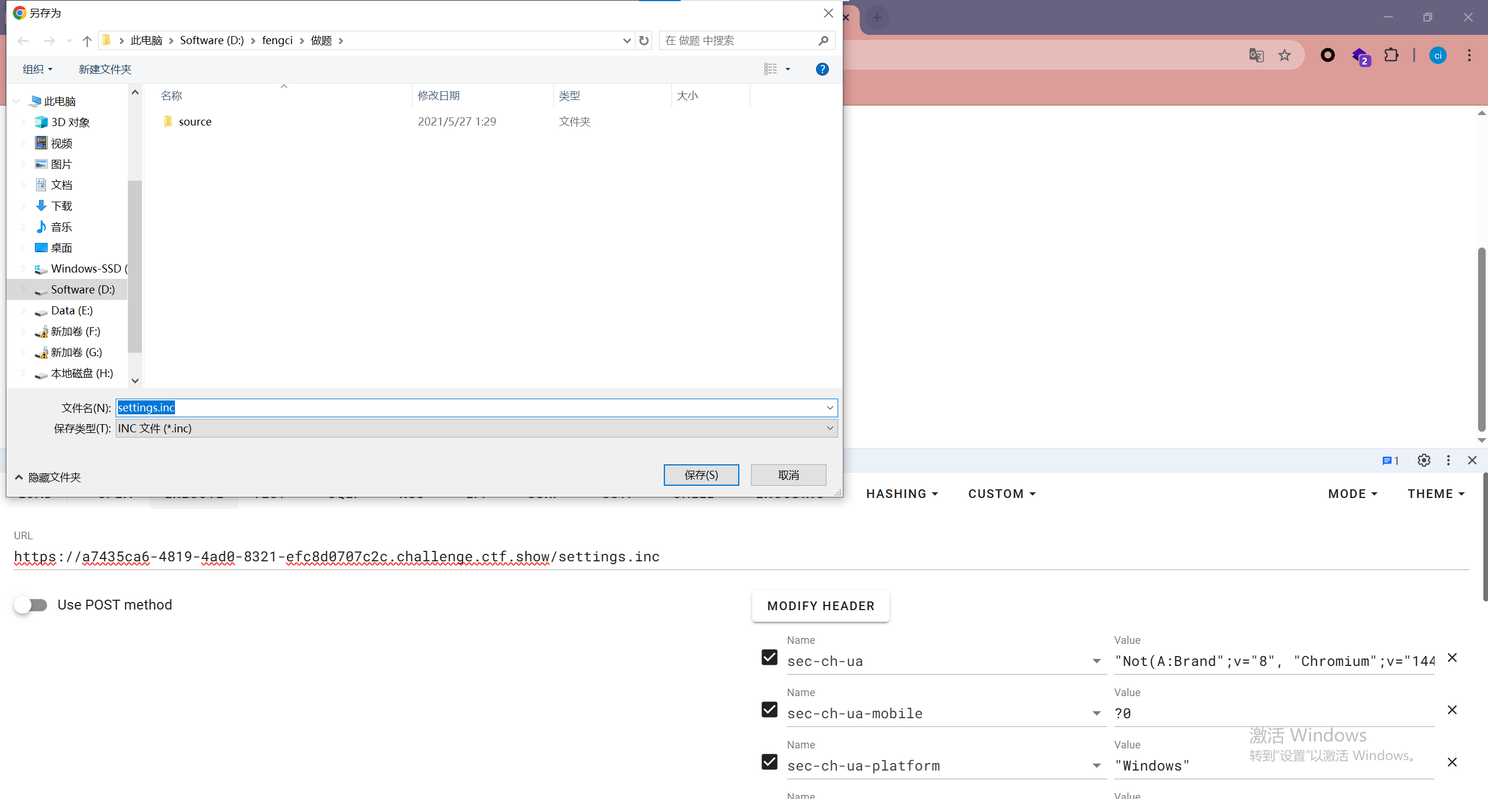Click the Google Translate icon in address bar
The width and height of the screenshot is (1488, 799).
point(1256,55)
